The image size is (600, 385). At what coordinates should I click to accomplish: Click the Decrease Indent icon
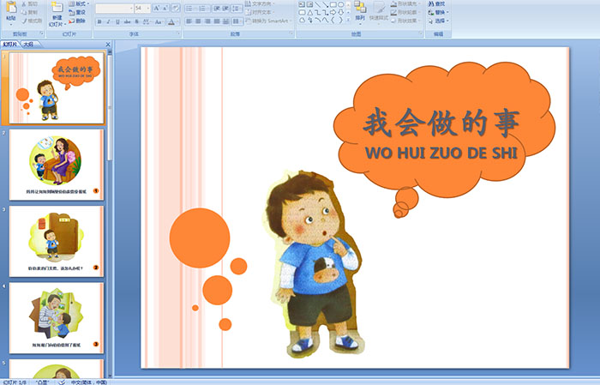tap(217, 9)
